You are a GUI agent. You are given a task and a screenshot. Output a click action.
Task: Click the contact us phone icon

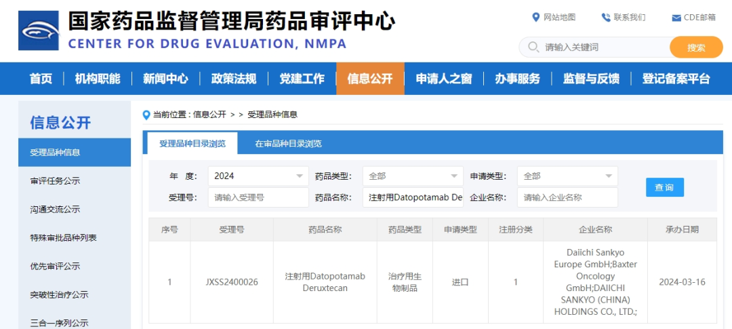point(606,18)
